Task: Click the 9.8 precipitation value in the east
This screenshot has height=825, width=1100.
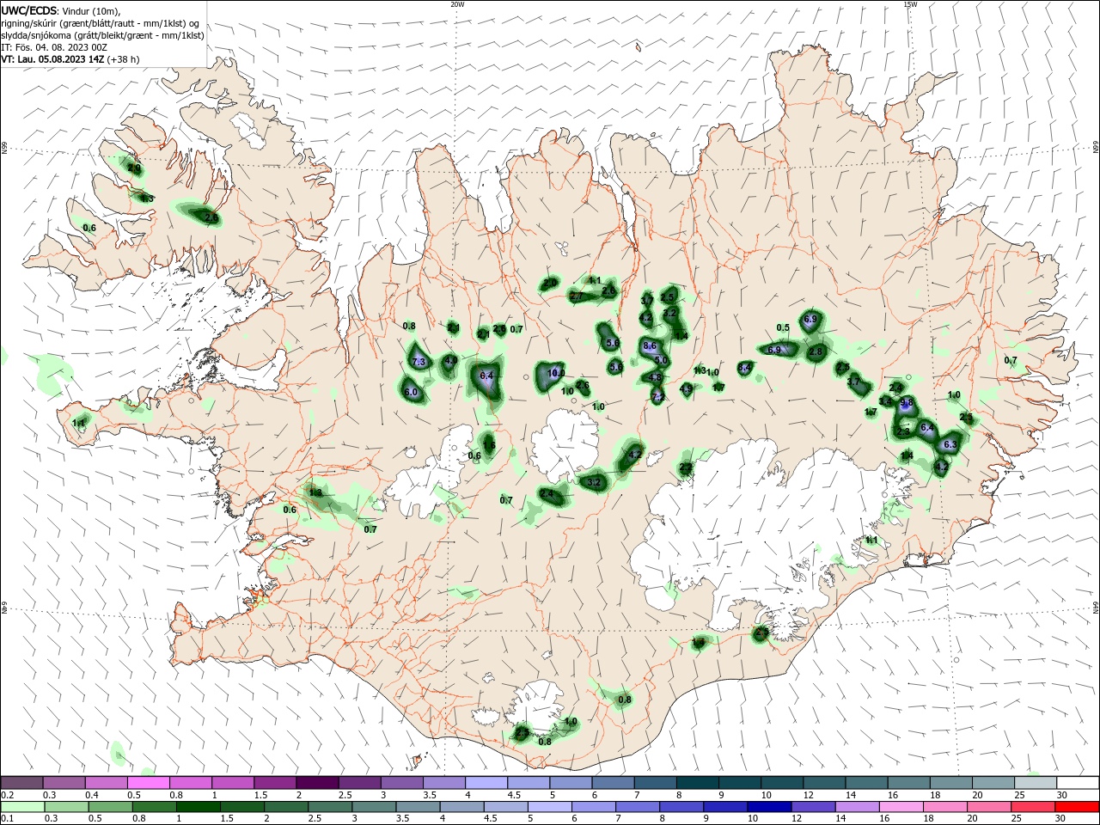Action: point(906,402)
